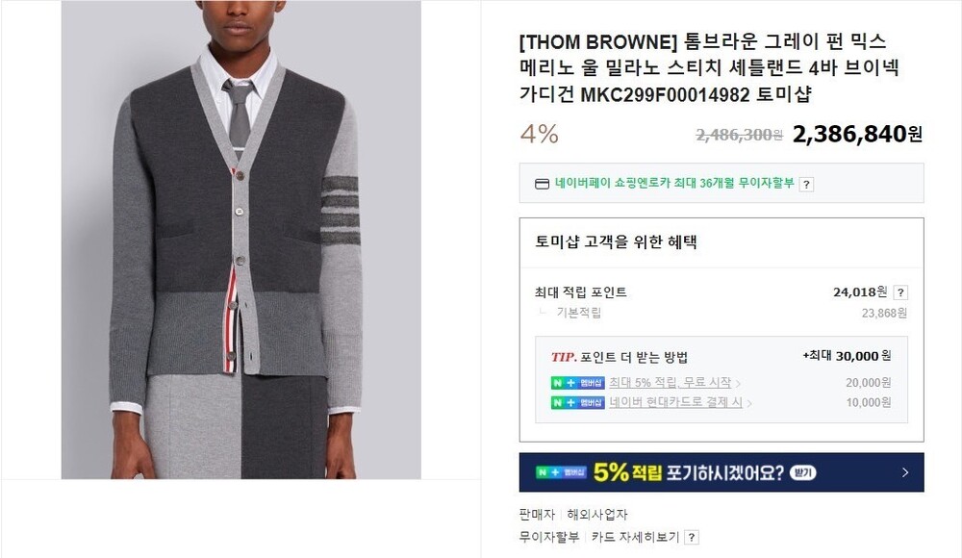Image resolution: width=962 pixels, height=558 pixels.
Task: Open 네이버 현대카드로 결제 시 link
Action: tap(675, 402)
